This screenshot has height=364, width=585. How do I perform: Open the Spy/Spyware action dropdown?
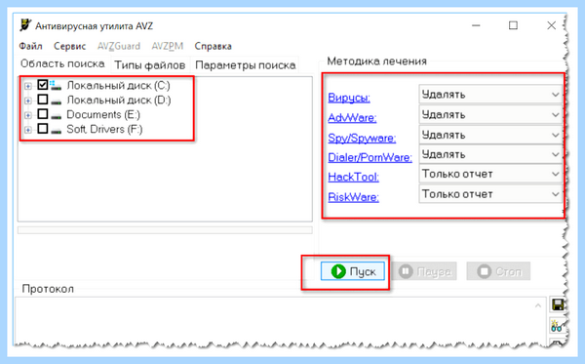point(490,135)
